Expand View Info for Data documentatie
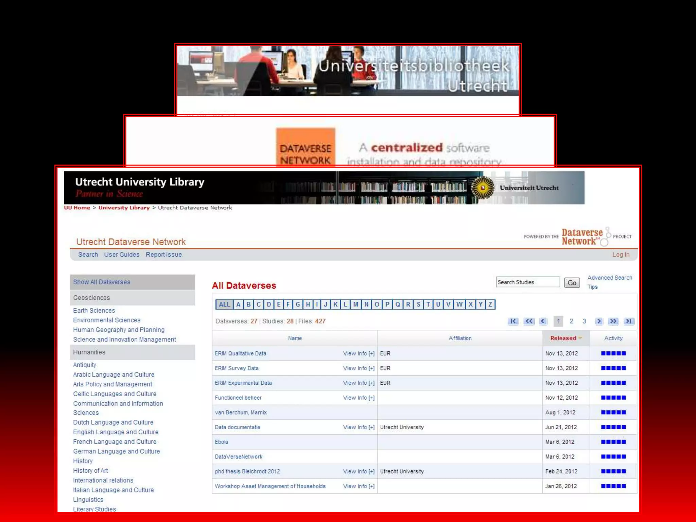 pos(359,427)
